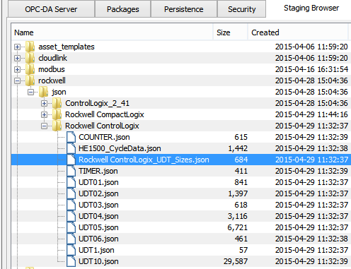The width and height of the screenshot is (351, 269).
Task: Select the COUNTER.json file name
Action: (x=104, y=137)
